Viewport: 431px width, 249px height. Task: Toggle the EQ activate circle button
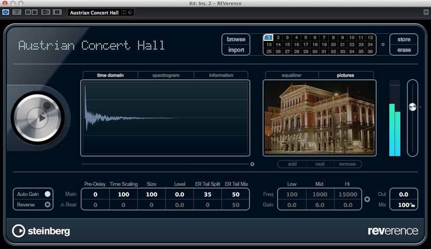[367, 199]
